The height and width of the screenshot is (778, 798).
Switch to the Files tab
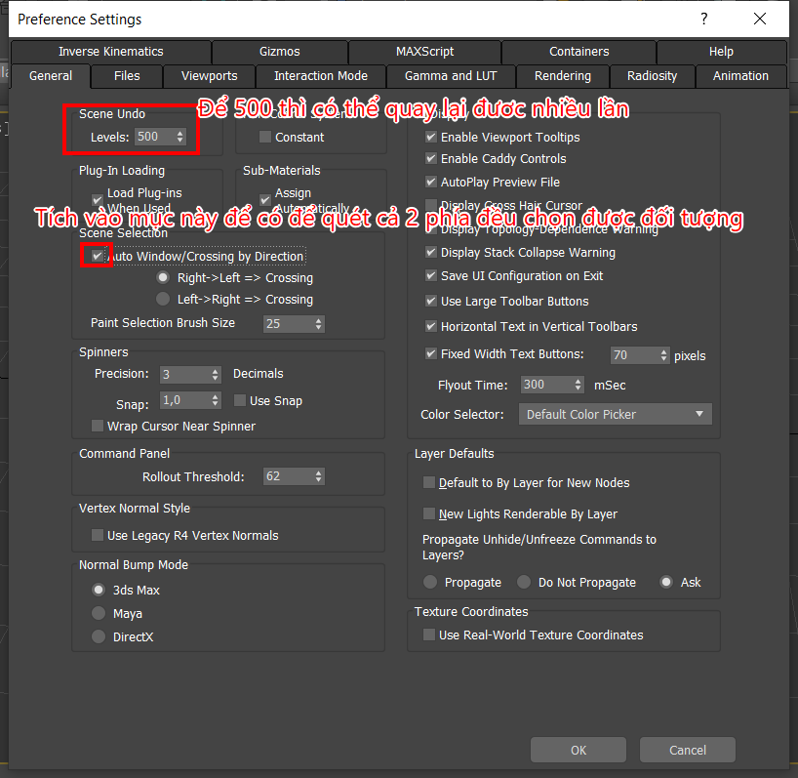pos(127,75)
